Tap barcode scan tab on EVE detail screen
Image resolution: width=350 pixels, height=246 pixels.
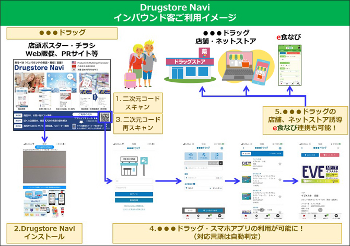[x=336, y=216]
